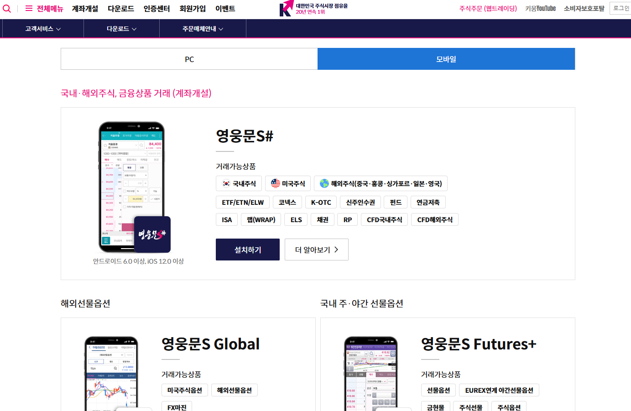The height and width of the screenshot is (411, 631).
Task: Select the CFD해외주식 tag
Action: (435, 219)
